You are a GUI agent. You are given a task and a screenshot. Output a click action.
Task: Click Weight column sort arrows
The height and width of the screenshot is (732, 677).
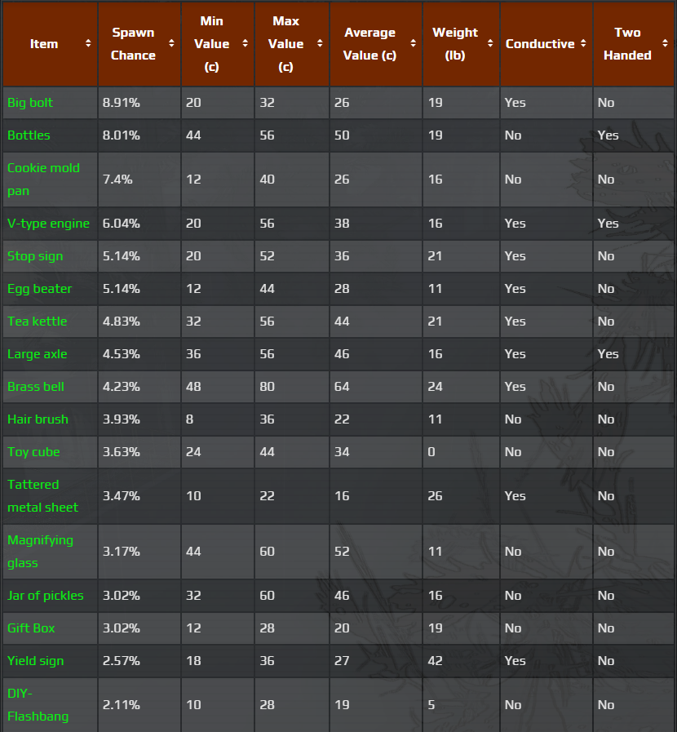[490, 44]
